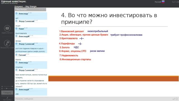Click the blue note 'низкоприбыльный'
This screenshot has height=101, width=179.
[x=98, y=31]
